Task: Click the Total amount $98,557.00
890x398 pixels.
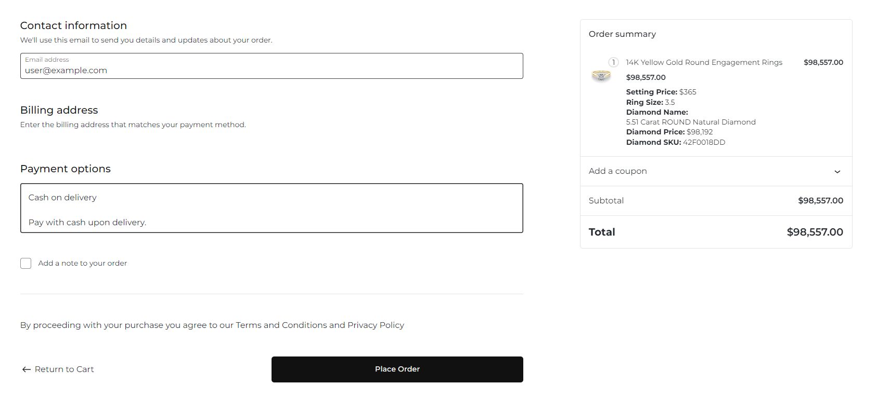Action: coord(815,232)
